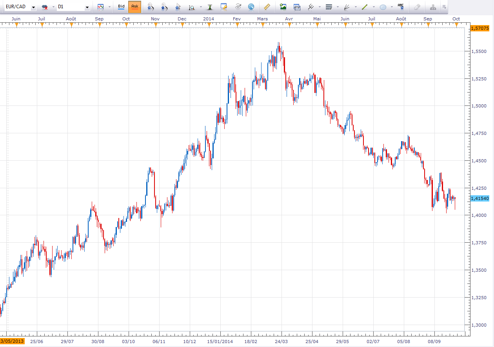Screen dimensions: 494x347
Task: Click the chart window pin icon
Action: 224,7
